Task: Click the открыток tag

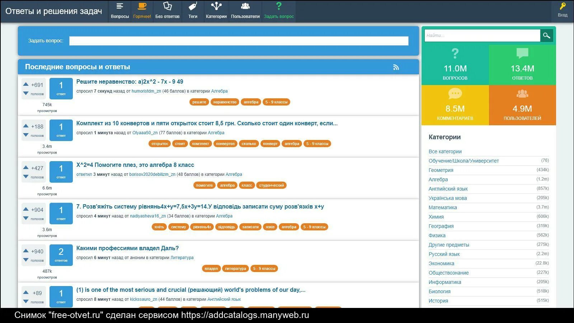Action: click(x=160, y=144)
